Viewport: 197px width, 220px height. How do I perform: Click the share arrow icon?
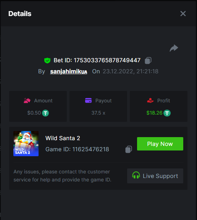click(174, 48)
